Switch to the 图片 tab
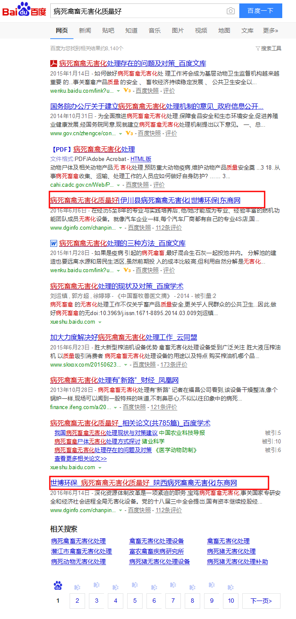The height and width of the screenshot is (619, 296). tap(178, 30)
